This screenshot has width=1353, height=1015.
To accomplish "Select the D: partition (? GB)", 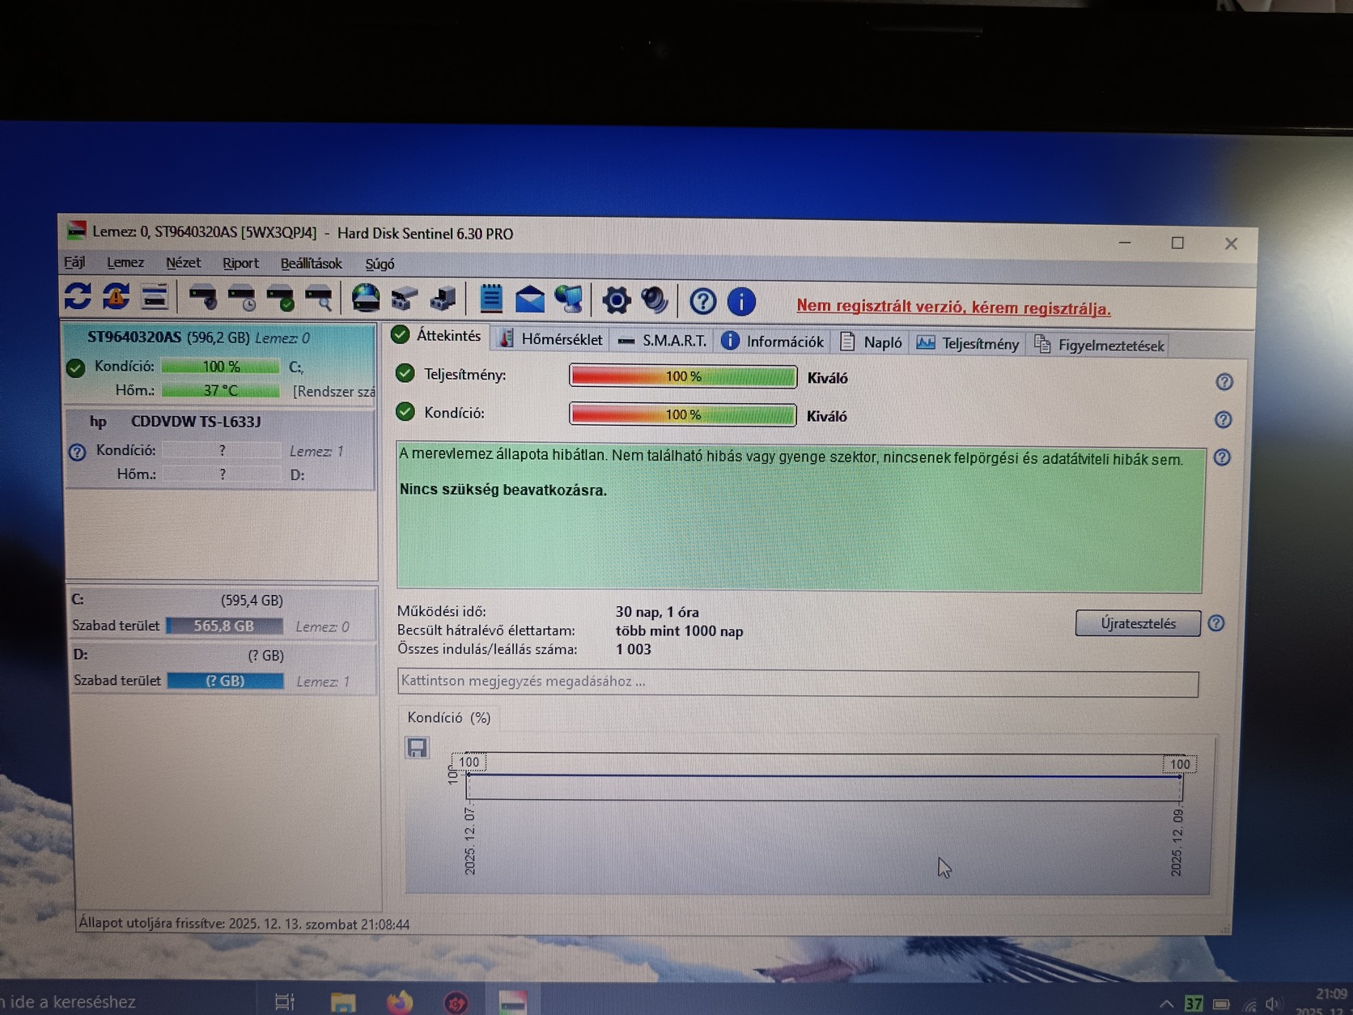I will 223,669.
